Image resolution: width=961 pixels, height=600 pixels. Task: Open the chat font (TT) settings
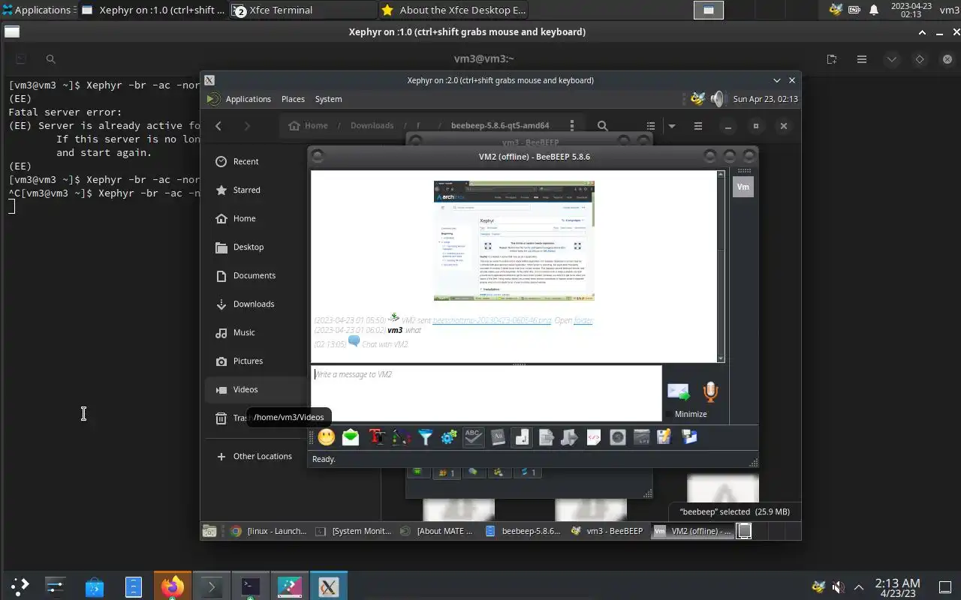coord(376,437)
